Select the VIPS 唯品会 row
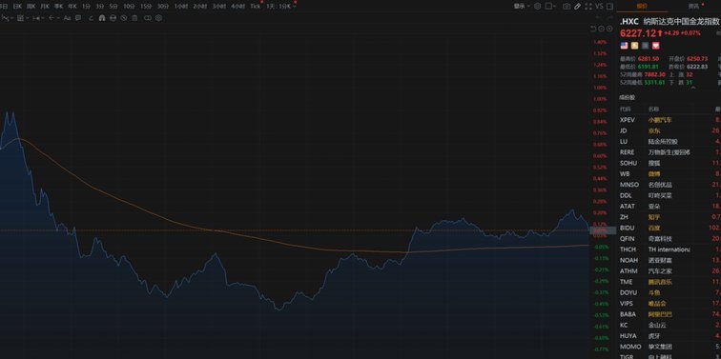The height and width of the screenshot is (359, 721). (670, 304)
